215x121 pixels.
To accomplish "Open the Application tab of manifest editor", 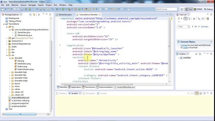I will [75, 87].
